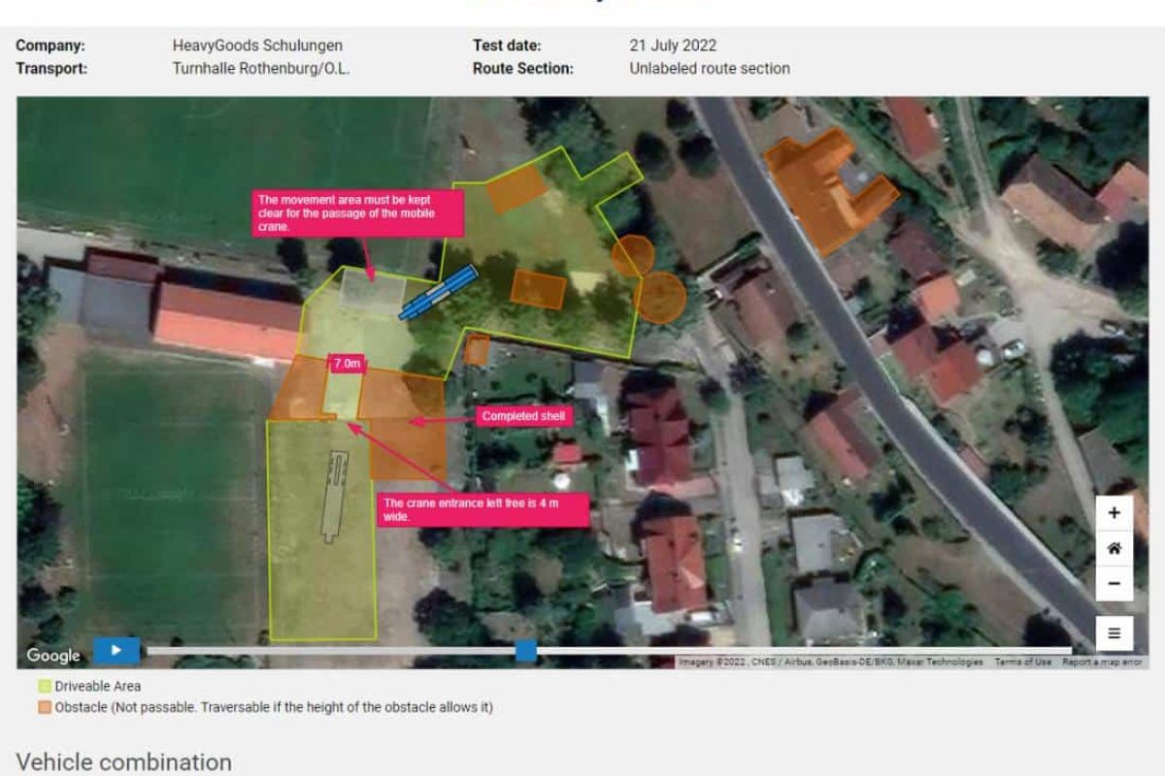
Task: Click the timeline slider handle
Action: coord(525,650)
